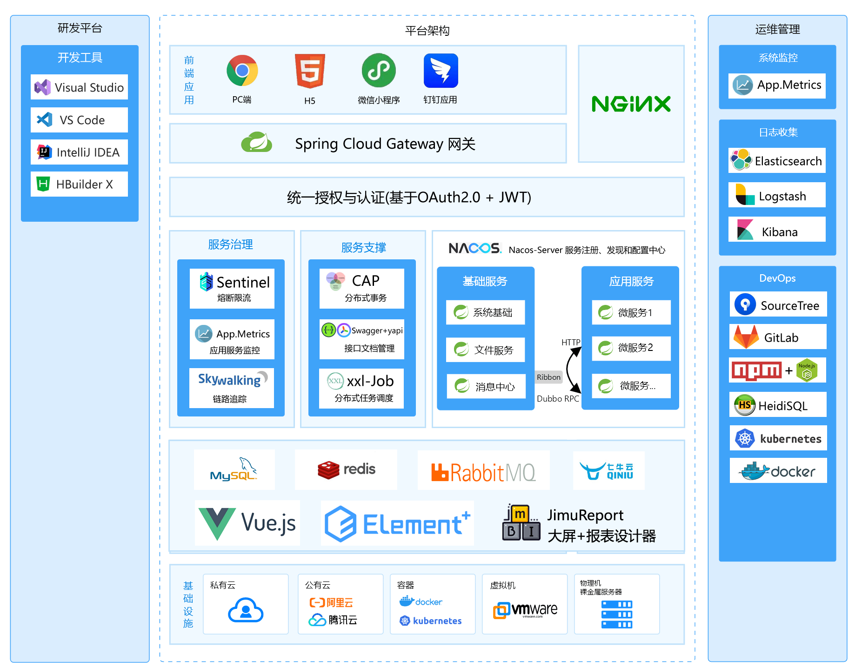Image resolution: width=855 pixels, height=667 pixels.
Task: Click the 微服务2 application service entry
Action: 631,348
